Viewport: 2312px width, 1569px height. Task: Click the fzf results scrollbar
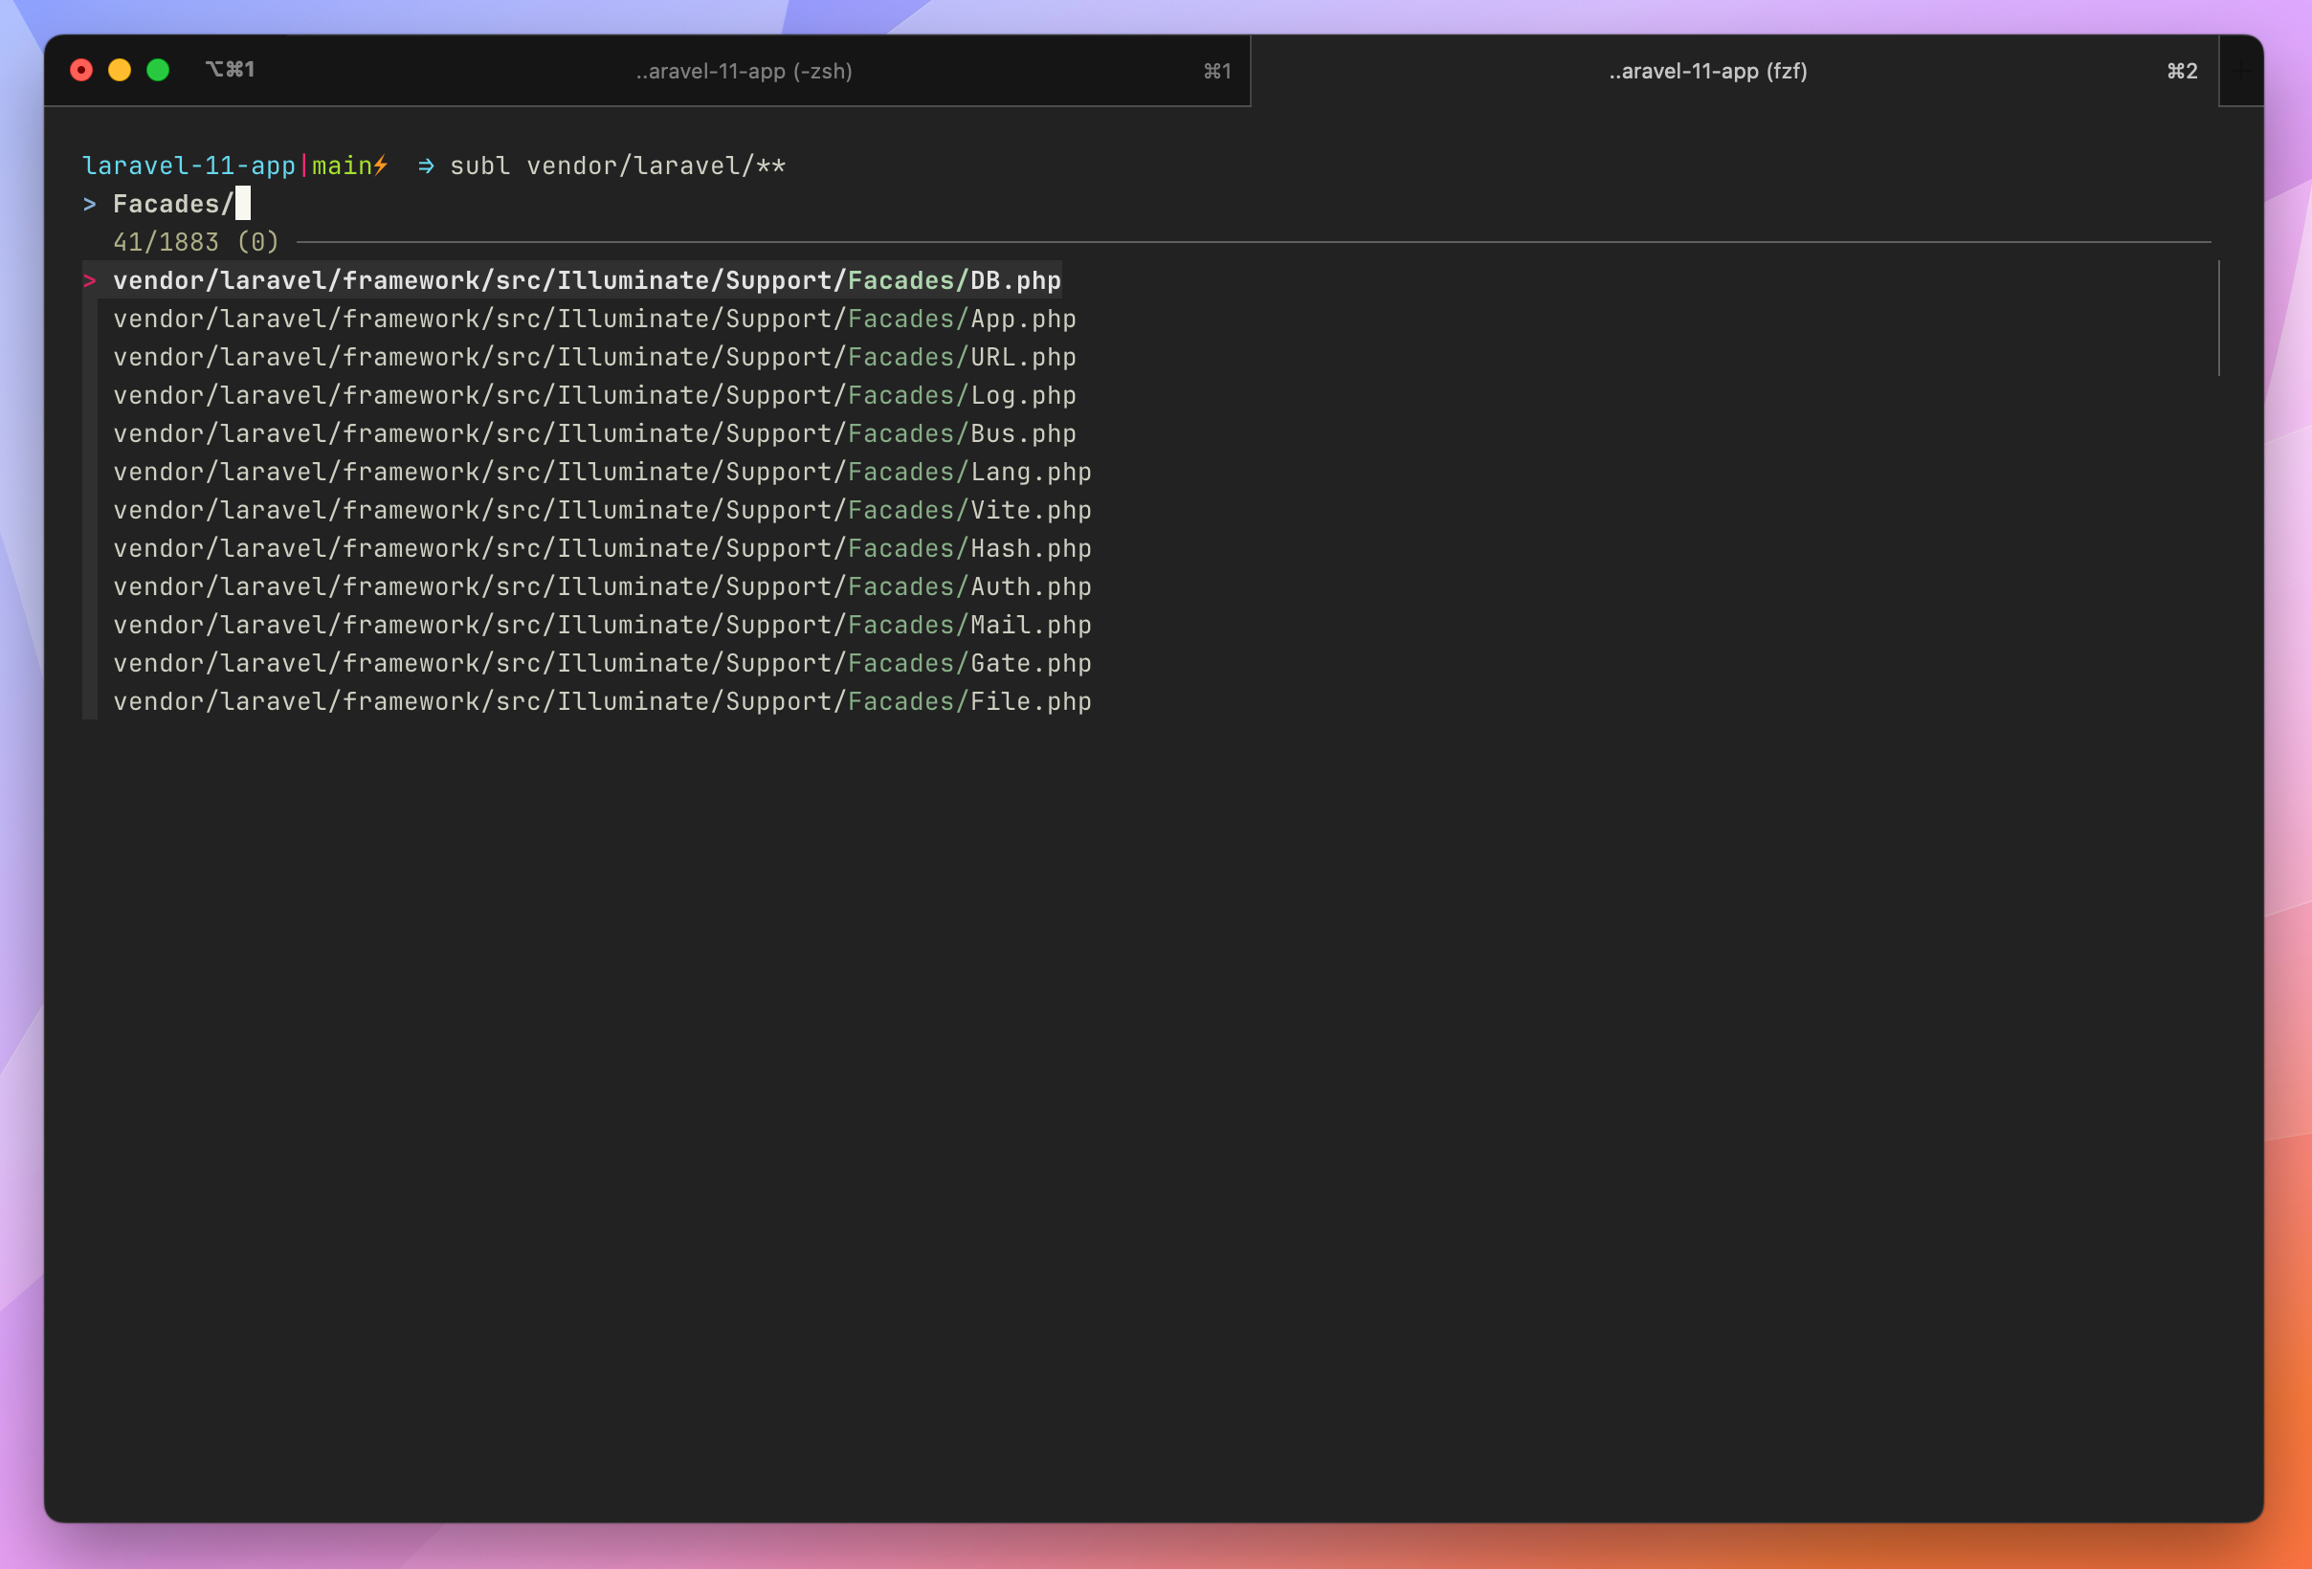(x=2218, y=319)
